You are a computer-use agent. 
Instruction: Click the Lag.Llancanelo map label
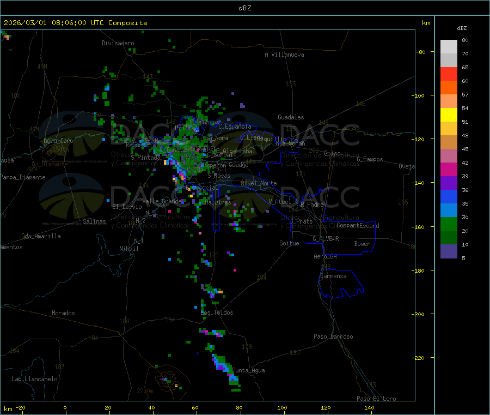point(35,379)
